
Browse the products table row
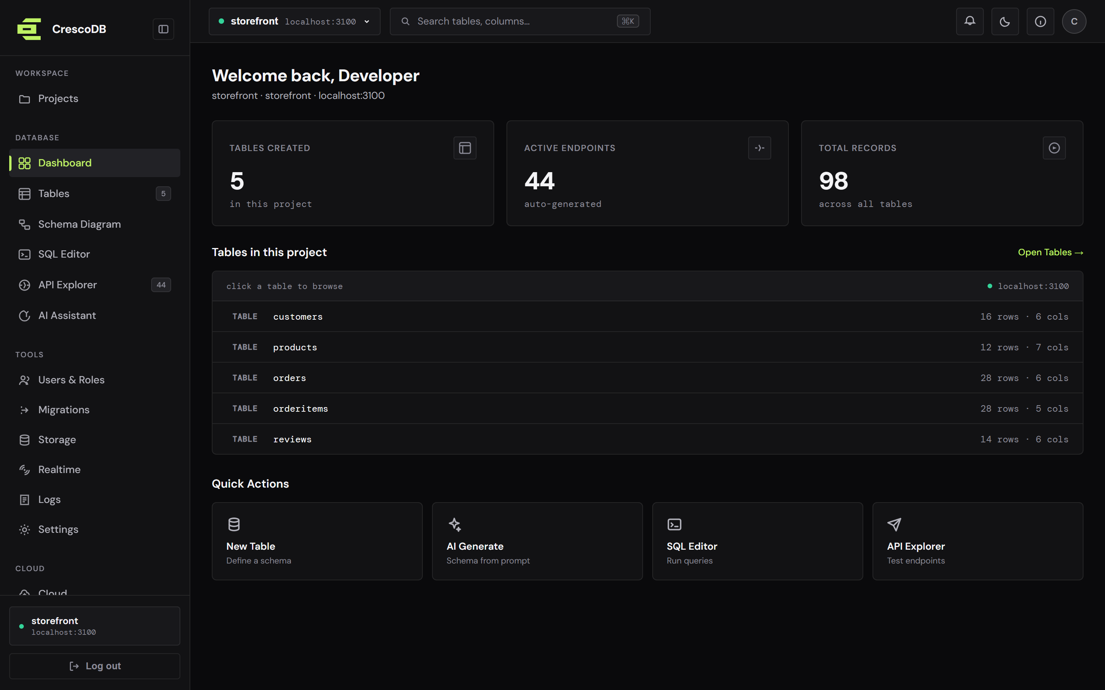click(648, 347)
